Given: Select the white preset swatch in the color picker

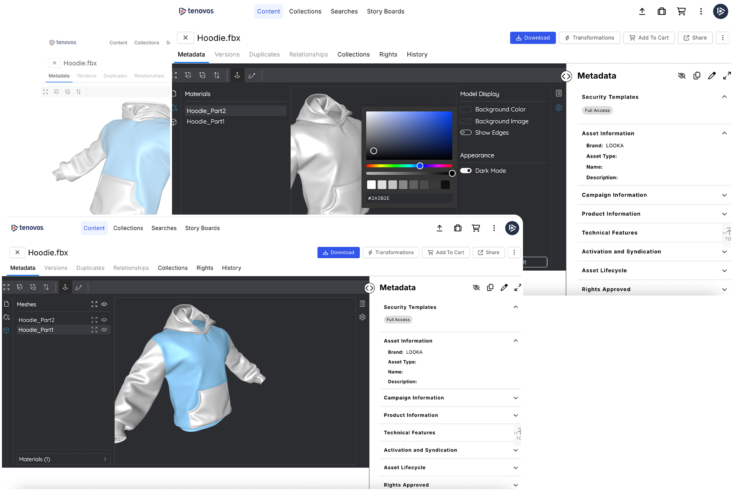Looking at the screenshot, I should [371, 185].
